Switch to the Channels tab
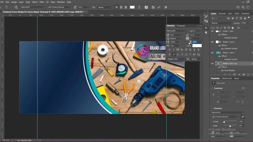The height and width of the screenshot is (142, 253). click(x=222, y=13)
